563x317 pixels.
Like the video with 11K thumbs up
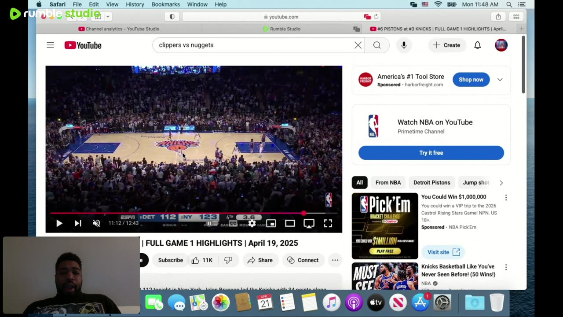coord(202,260)
